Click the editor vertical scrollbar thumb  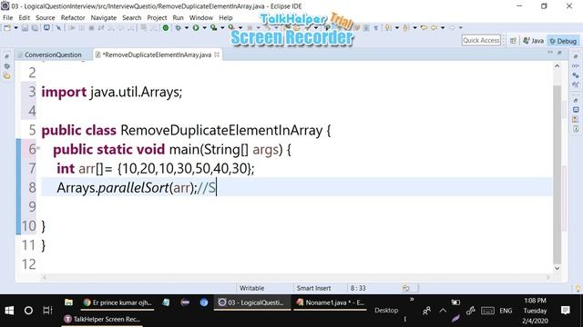pos(557,174)
